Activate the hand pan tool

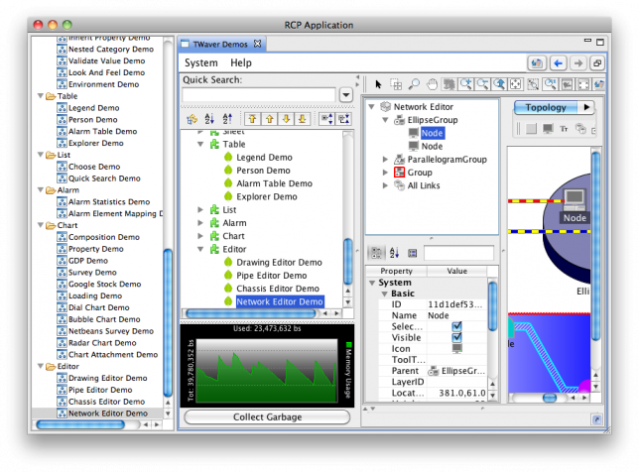point(434,84)
